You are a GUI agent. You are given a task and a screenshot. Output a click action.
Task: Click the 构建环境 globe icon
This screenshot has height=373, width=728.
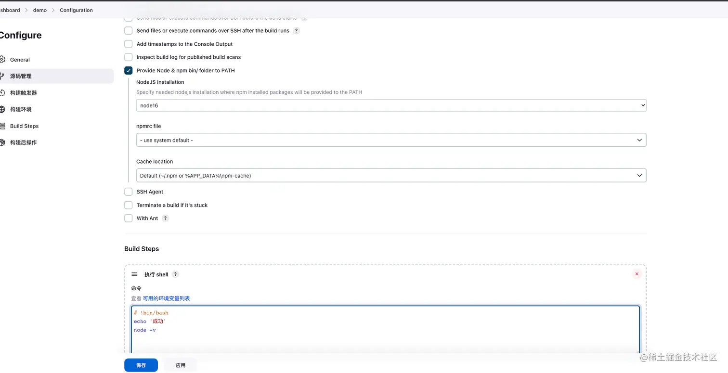pos(2,109)
